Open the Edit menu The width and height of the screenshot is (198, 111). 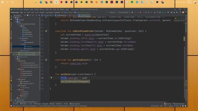coord(18,10)
